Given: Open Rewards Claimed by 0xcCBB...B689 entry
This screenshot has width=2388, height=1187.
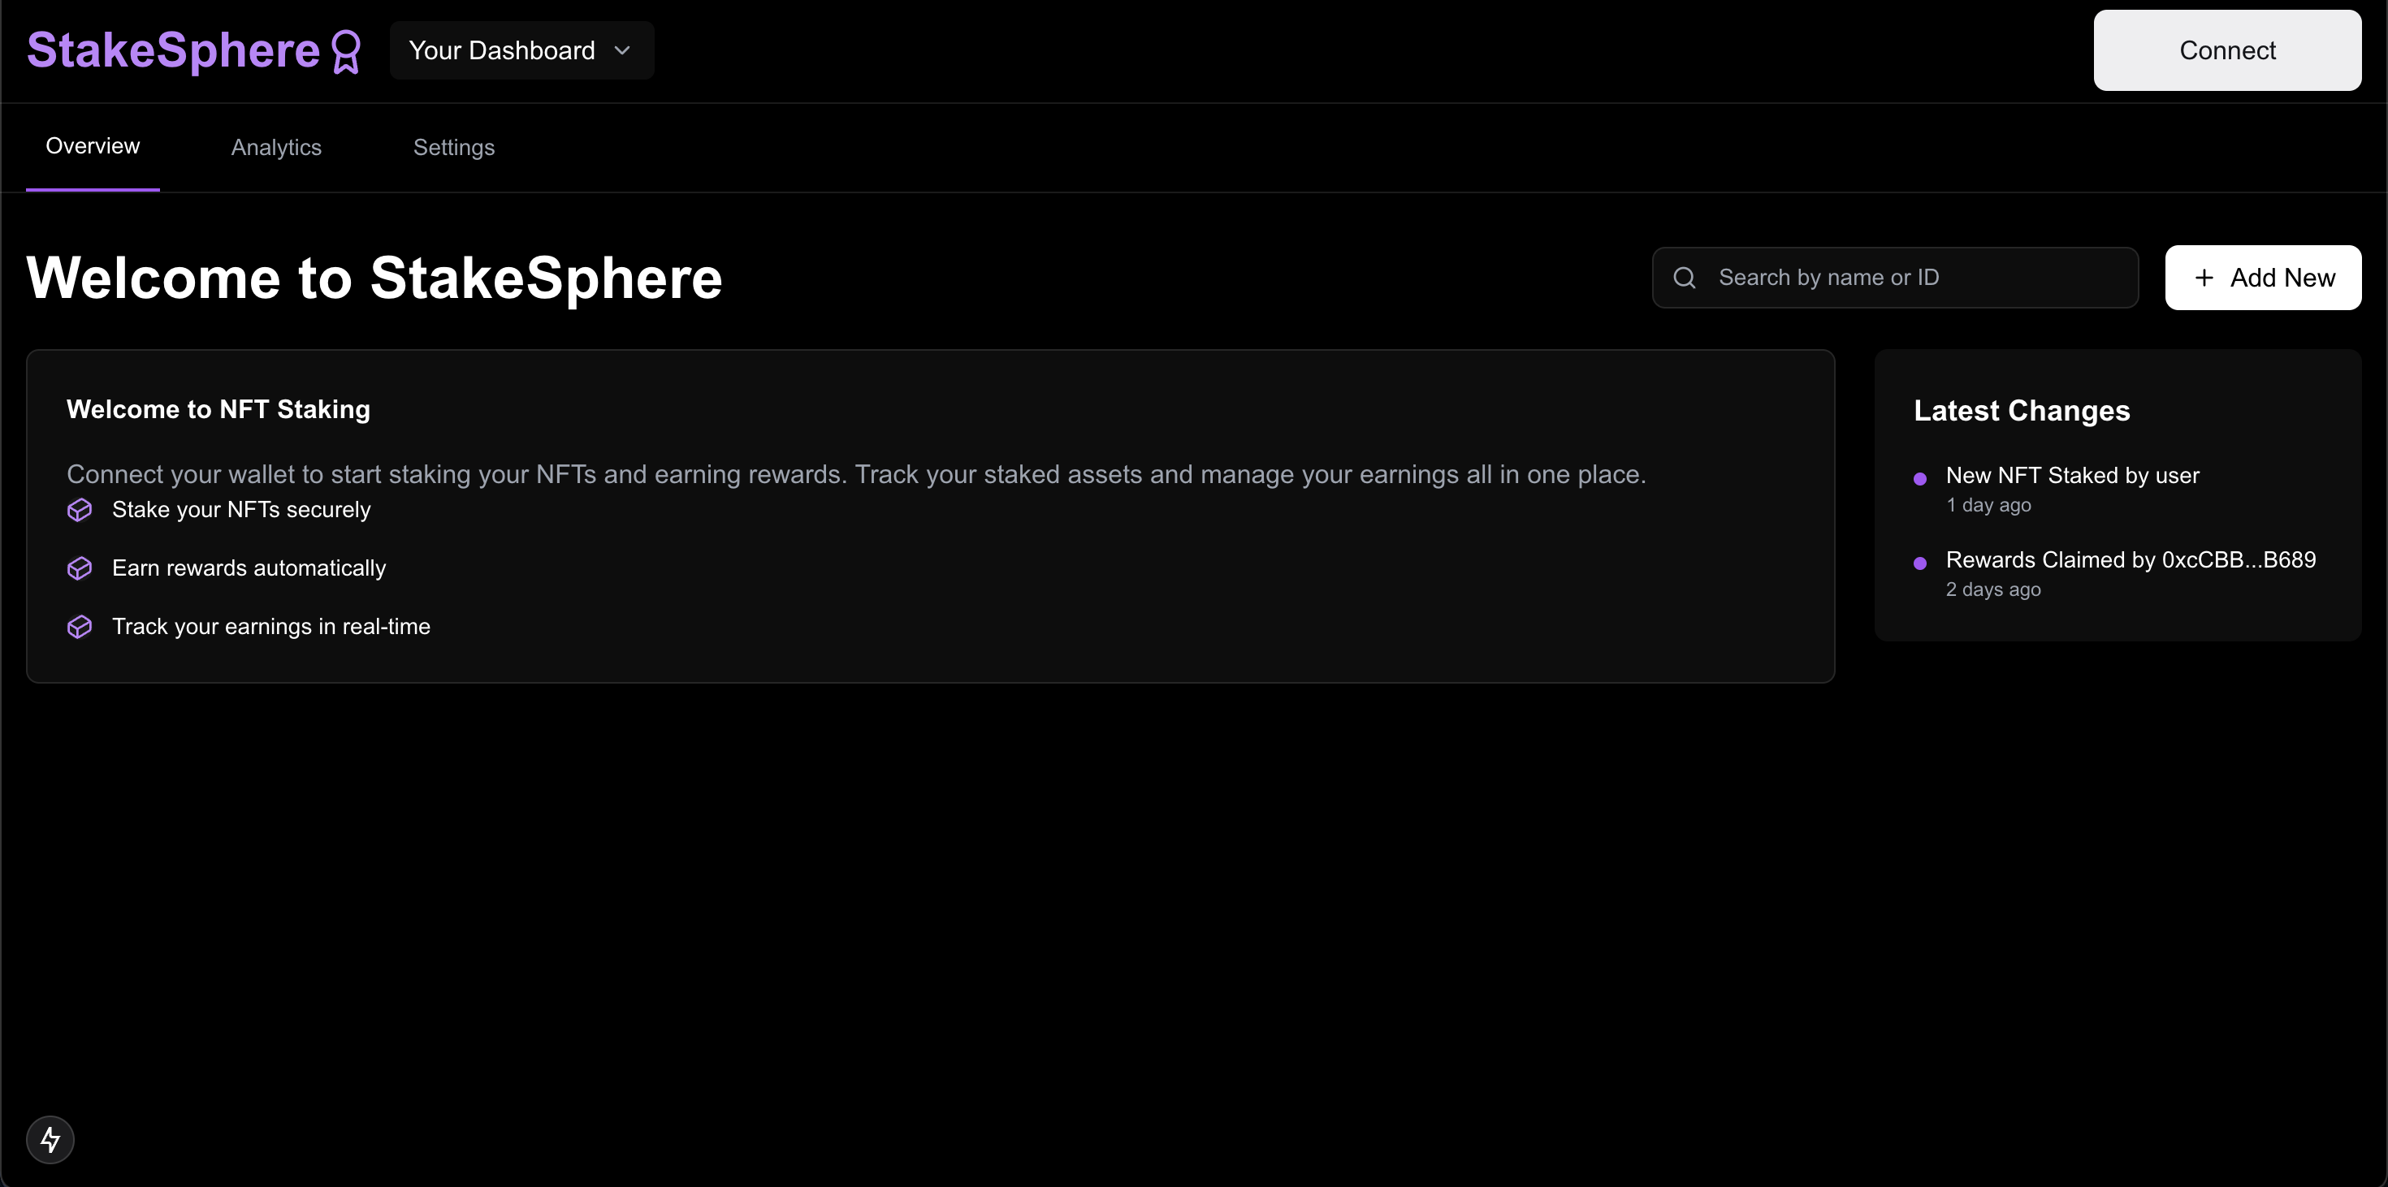Looking at the screenshot, I should (2131, 559).
